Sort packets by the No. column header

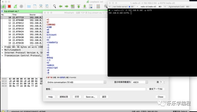click(x=3, y=15)
